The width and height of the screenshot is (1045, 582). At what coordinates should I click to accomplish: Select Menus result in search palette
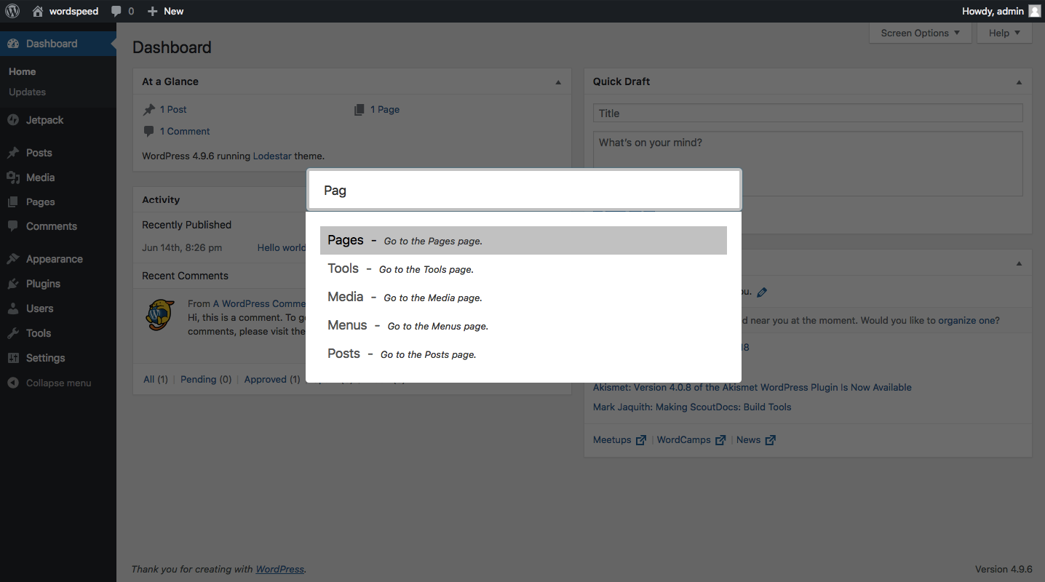click(x=523, y=325)
